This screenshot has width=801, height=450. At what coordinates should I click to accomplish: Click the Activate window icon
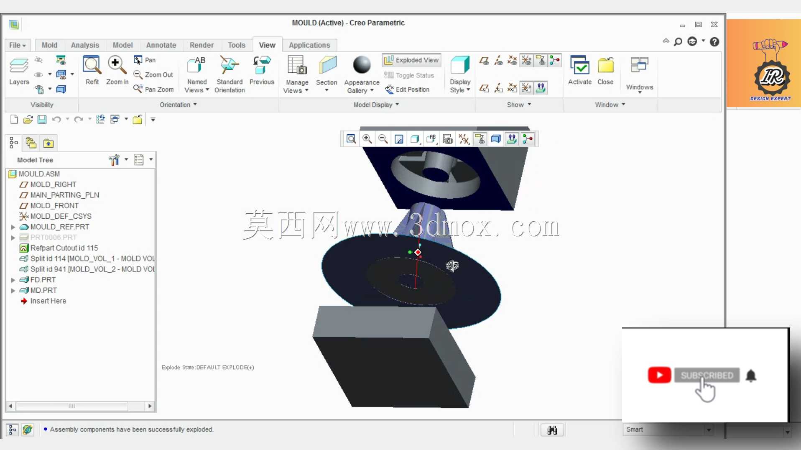580,66
